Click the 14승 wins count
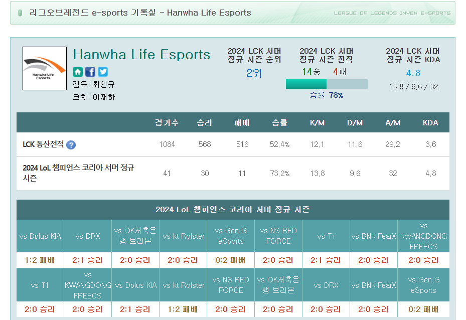Viewport: 466px width, 320px height. (x=311, y=72)
